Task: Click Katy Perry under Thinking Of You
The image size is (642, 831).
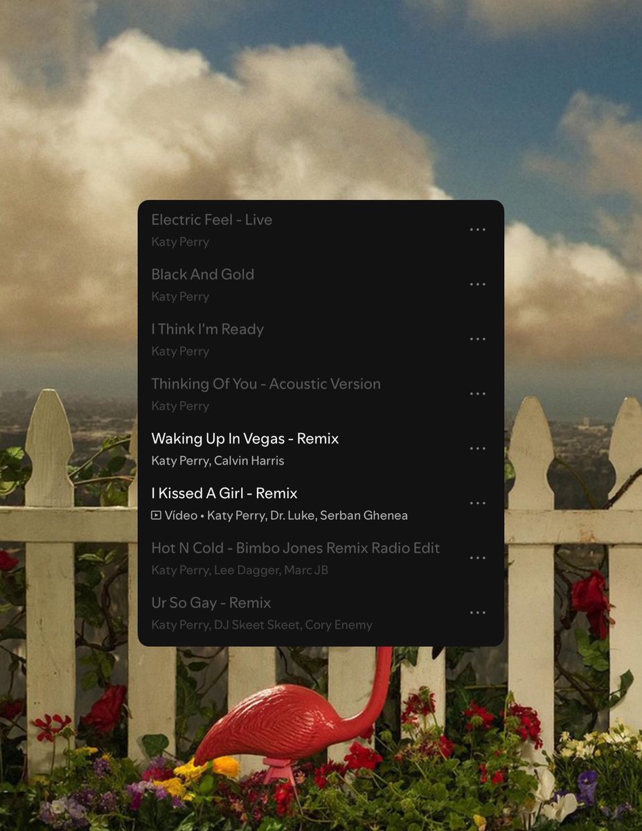Action: point(180,406)
